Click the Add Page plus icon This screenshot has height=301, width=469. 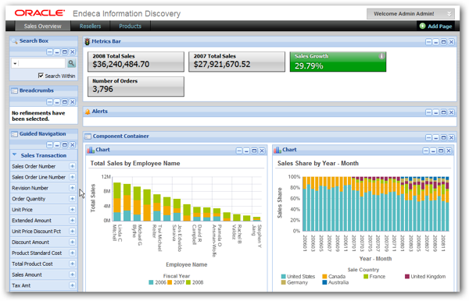[422, 26]
